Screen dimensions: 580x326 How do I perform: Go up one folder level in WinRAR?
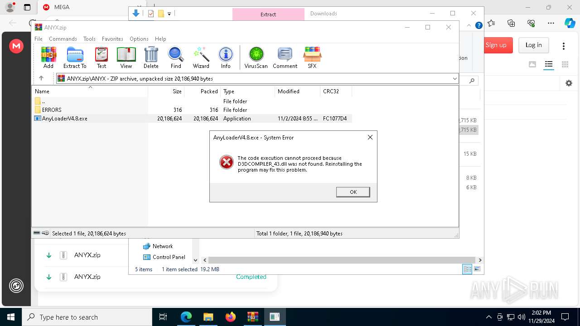[41, 78]
